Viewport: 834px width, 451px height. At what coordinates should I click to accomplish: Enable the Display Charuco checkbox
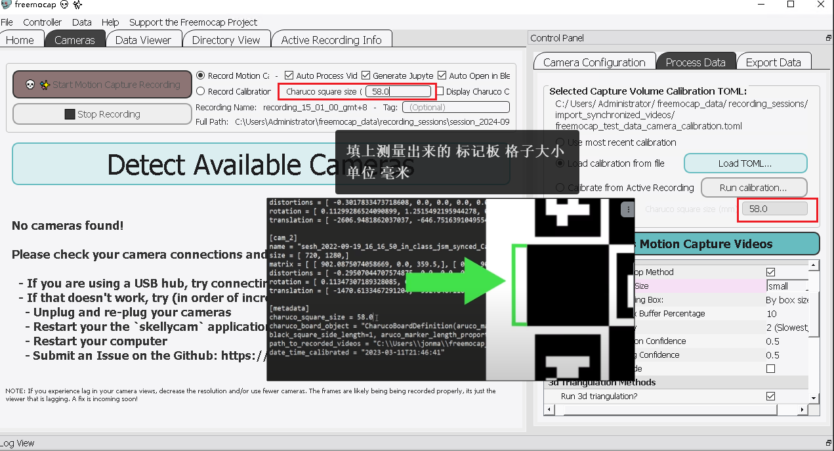point(440,91)
